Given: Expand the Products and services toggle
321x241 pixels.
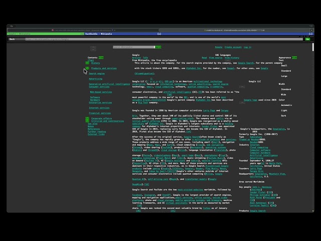Looking at the screenshot, I should coord(87,68).
